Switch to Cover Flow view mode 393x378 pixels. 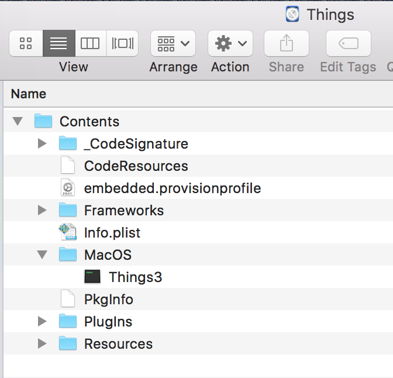click(122, 43)
